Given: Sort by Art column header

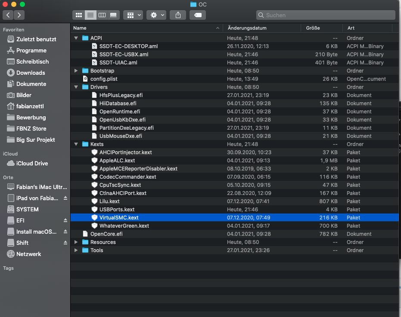Looking at the screenshot, I should (x=367, y=28).
